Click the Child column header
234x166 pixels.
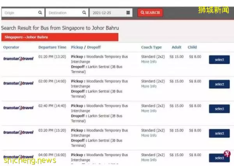point(192,47)
